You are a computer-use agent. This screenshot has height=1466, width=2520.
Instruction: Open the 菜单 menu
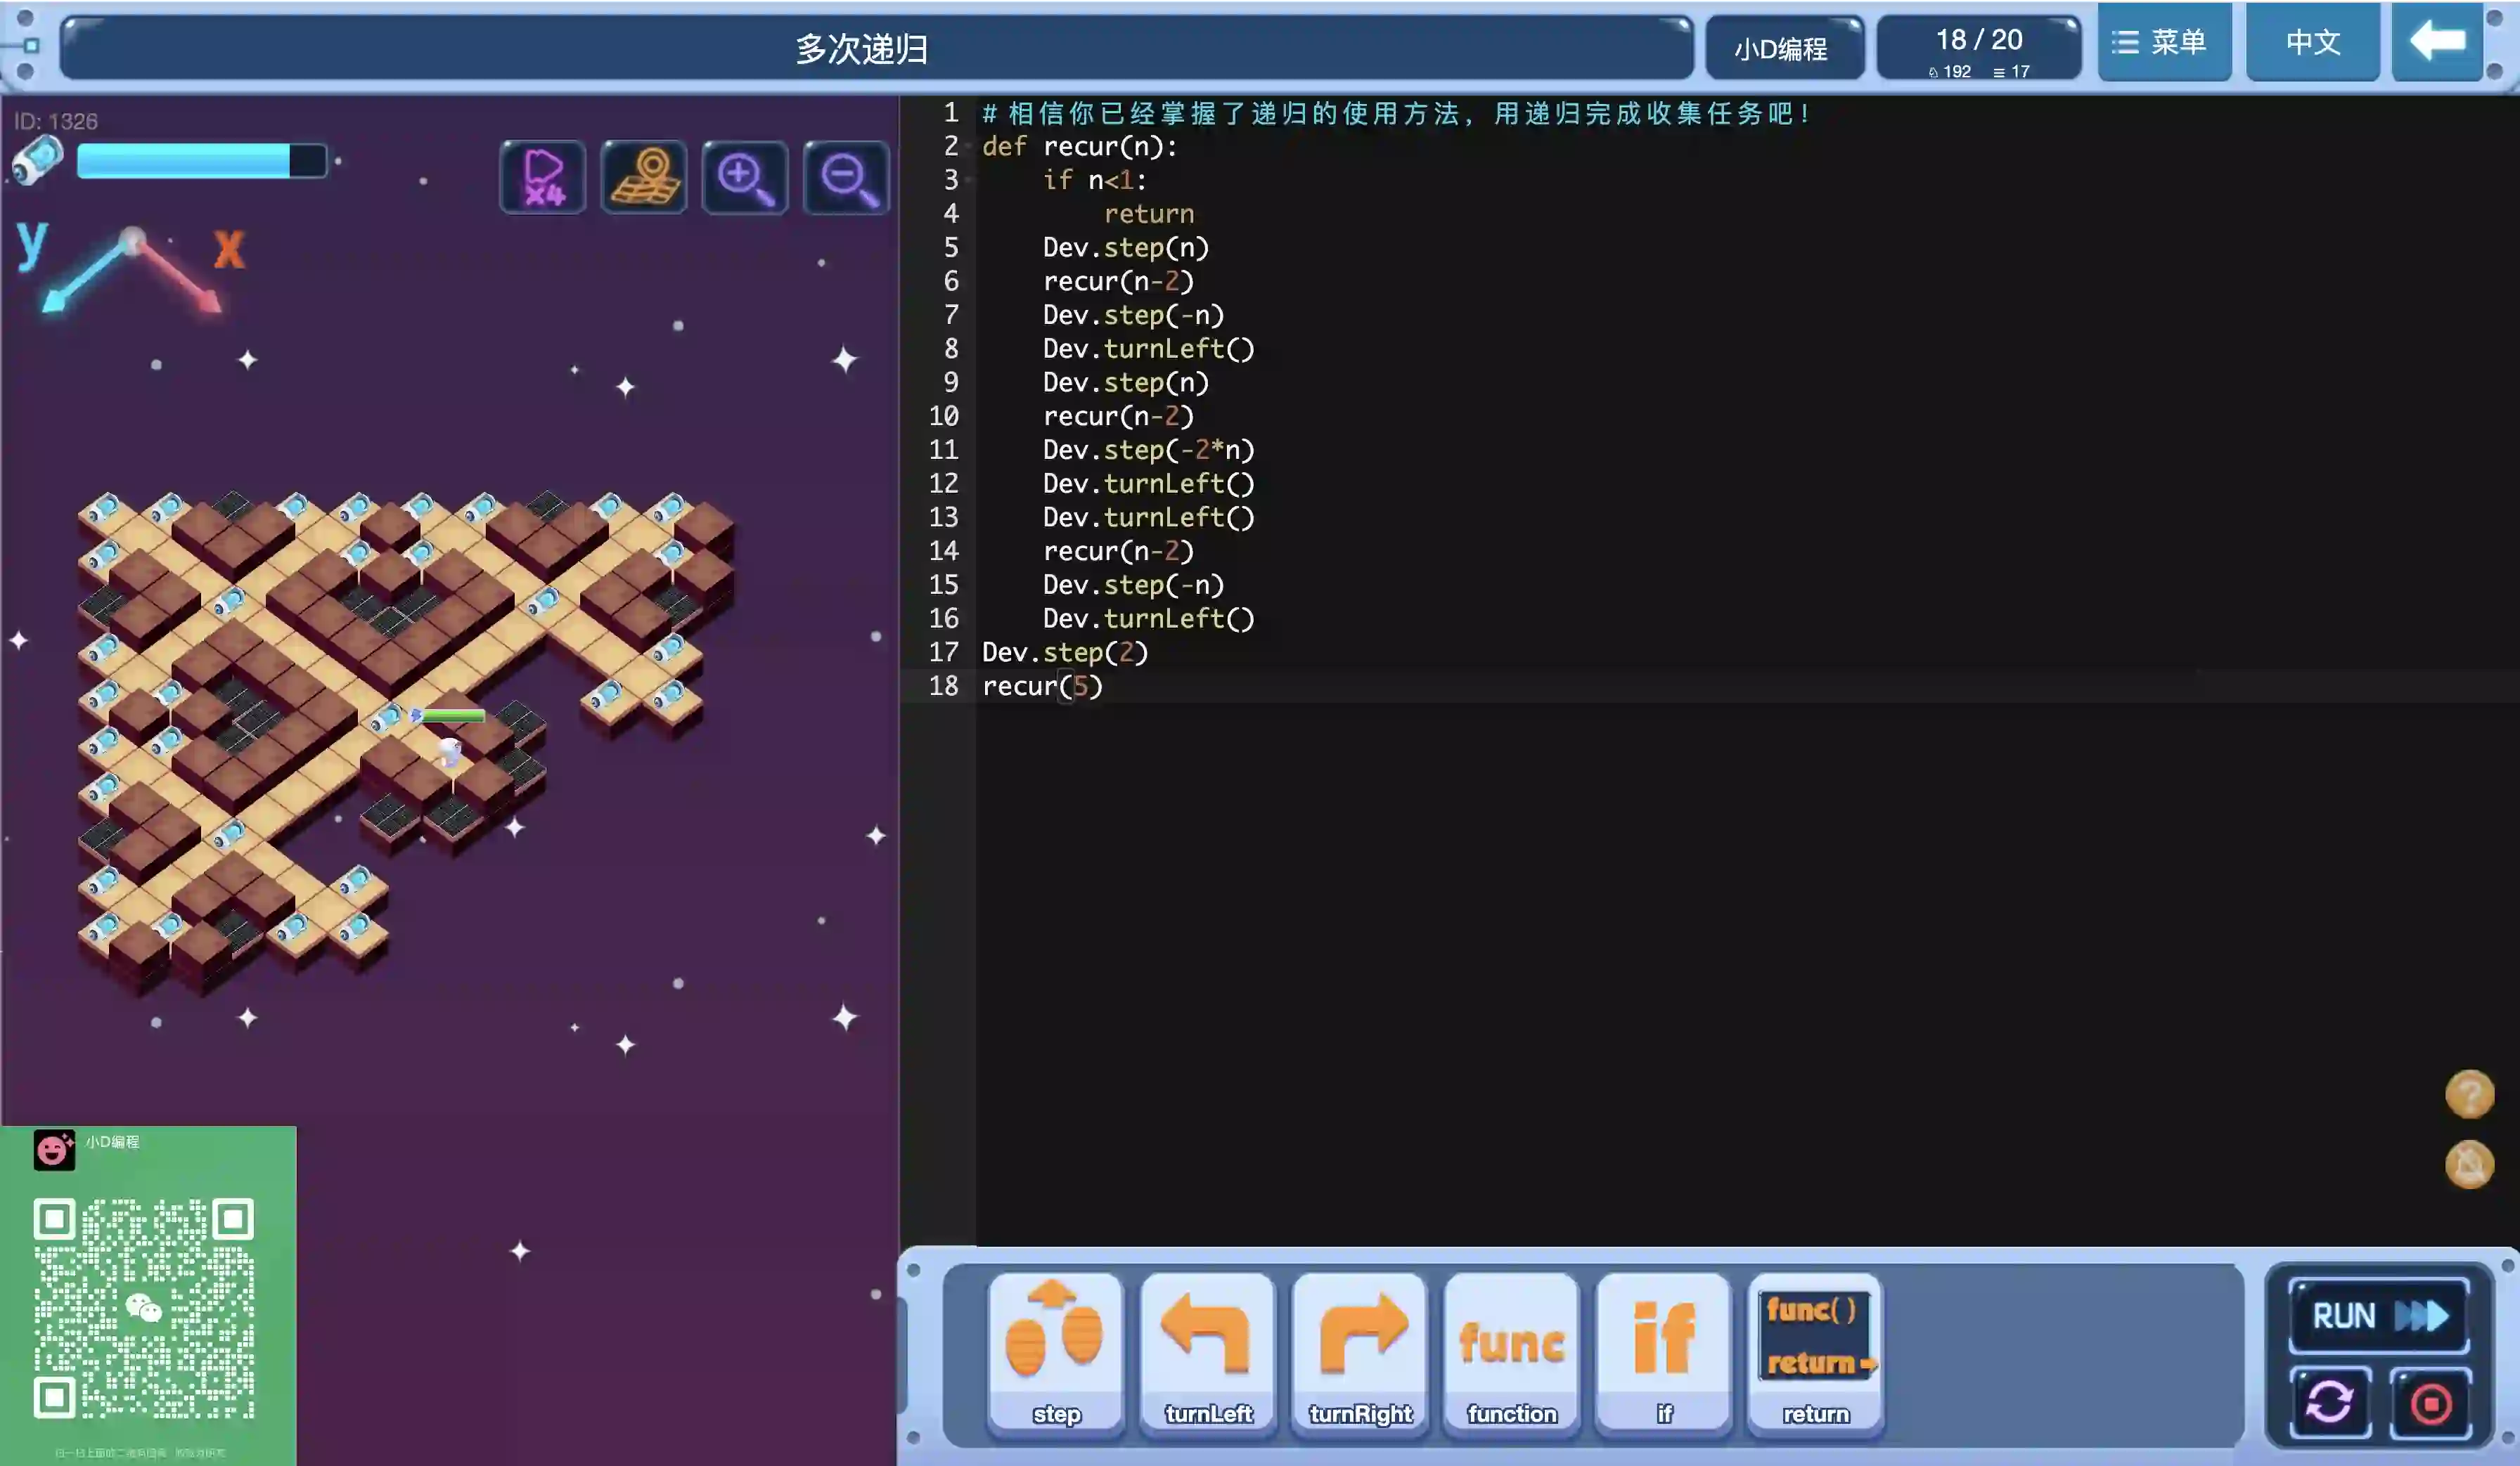pos(2164,42)
